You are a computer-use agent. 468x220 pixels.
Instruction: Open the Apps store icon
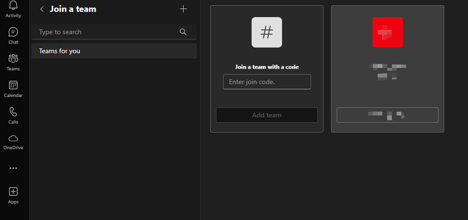(13, 191)
